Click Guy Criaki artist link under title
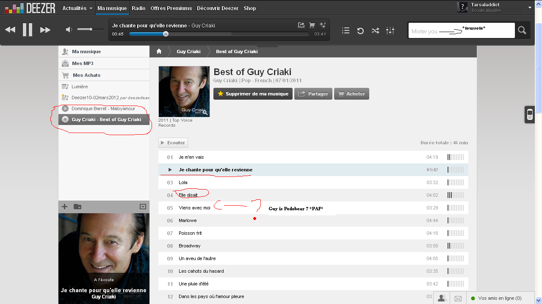The width and height of the screenshot is (542, 304). (x=225, y=80)
